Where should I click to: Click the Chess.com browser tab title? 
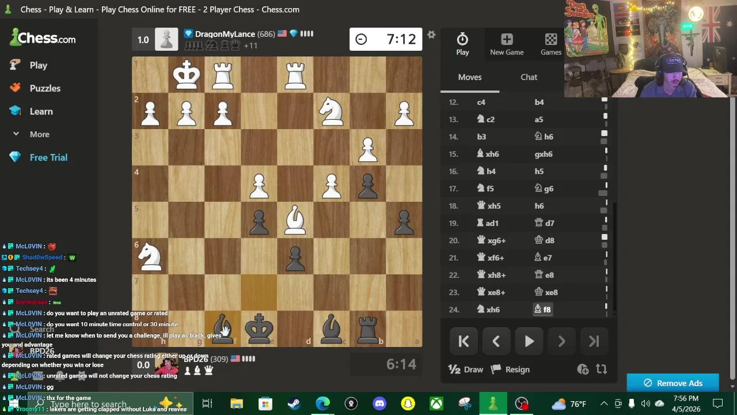coord(159,9)
